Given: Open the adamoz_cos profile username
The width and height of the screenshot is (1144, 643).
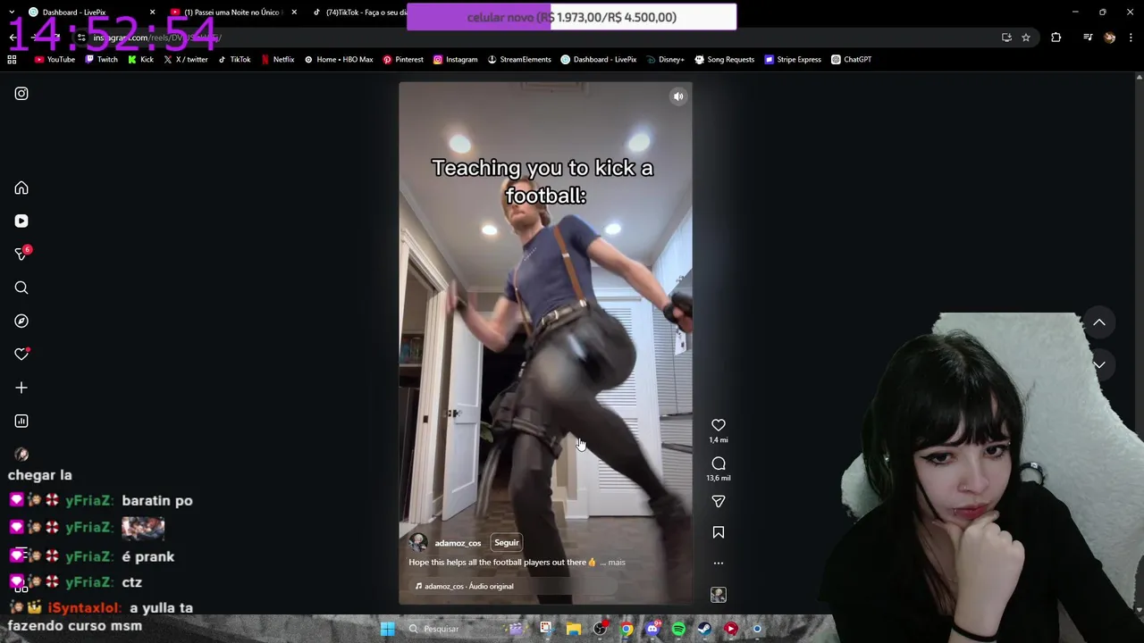Looking at the screenshot, I should coord(458,543).
